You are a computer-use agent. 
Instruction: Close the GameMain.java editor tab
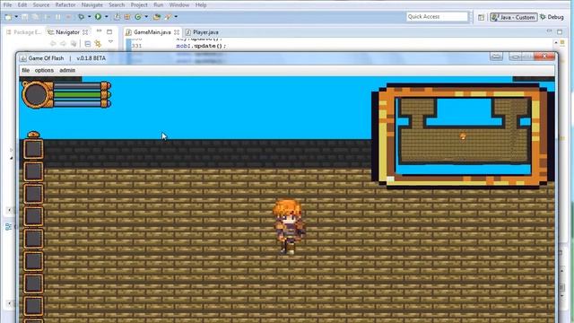point(177,32)
